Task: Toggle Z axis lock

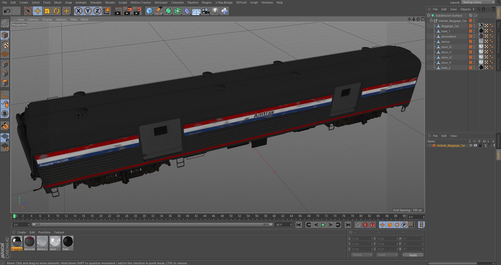Action: pyautogui.click(x=97, y=11)
